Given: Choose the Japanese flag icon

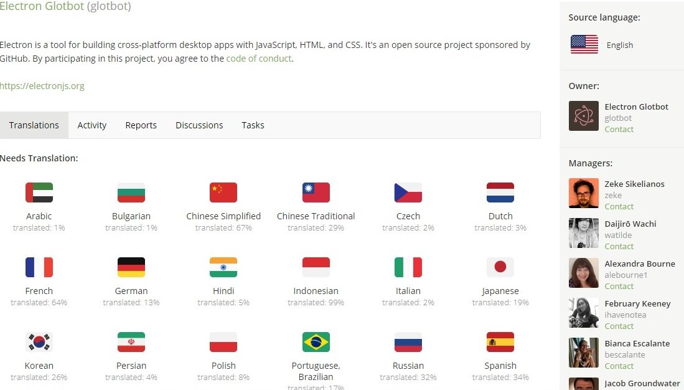Looking at the screenshot, I should [x=500, y=267].
